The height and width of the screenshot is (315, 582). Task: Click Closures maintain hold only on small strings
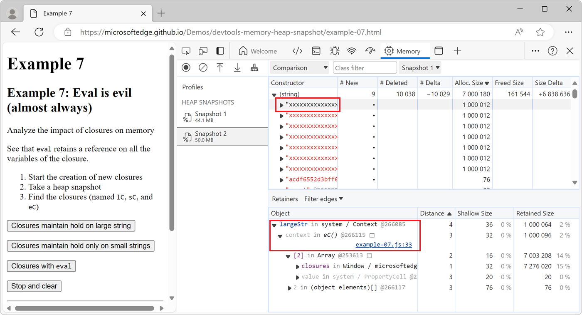pos(81,246)
